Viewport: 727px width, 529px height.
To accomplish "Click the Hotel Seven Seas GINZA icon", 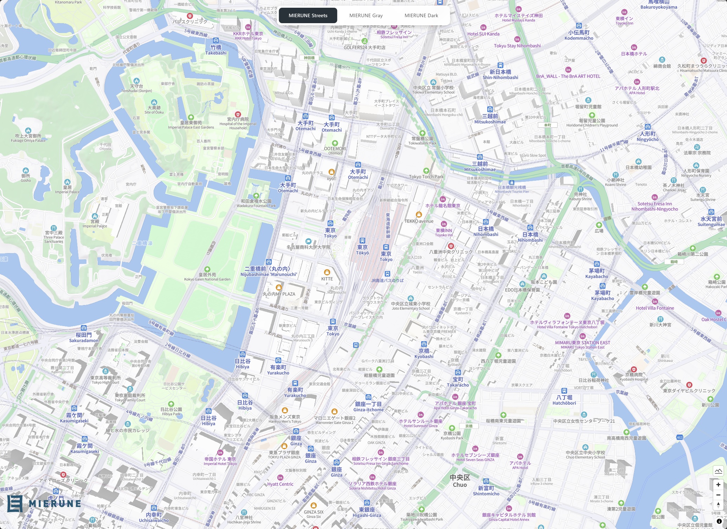I will click(475, 449).
